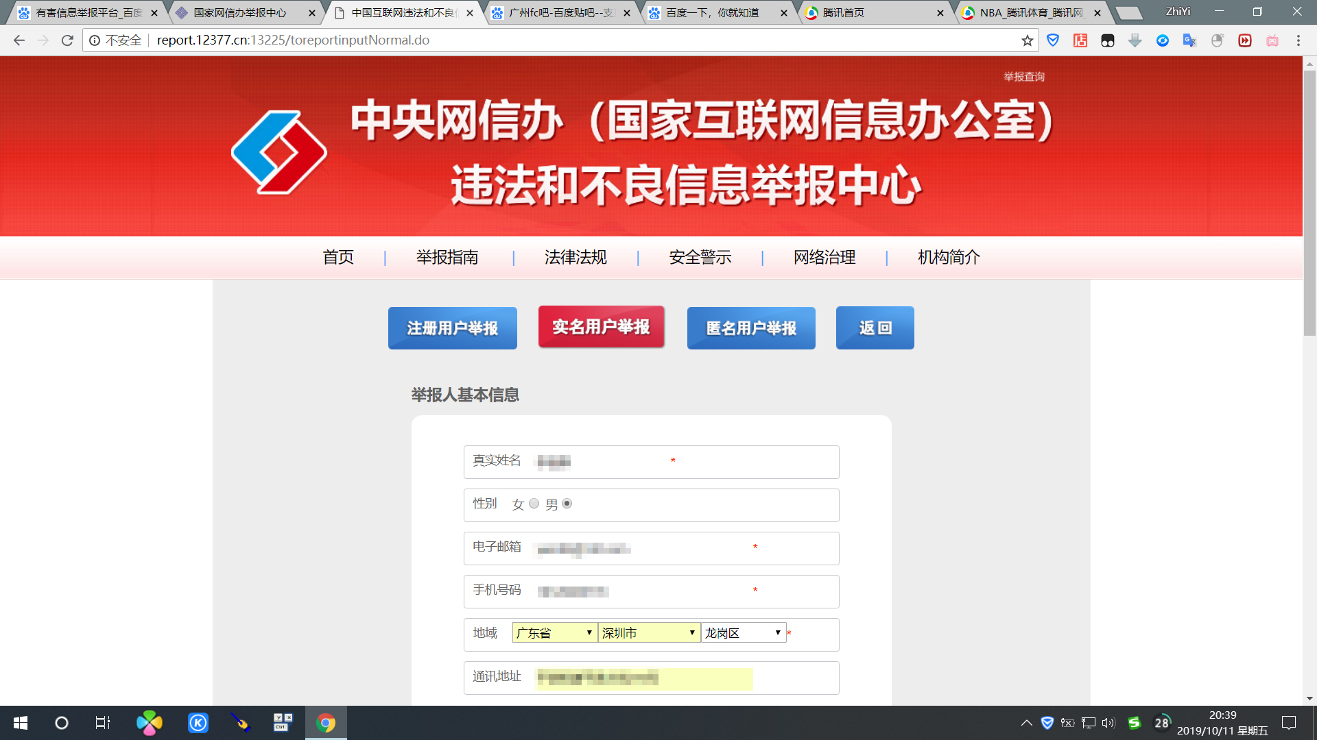Screen dimensions: 1317x740
Task: Open the Windows Start menu
Action: tap(21, 723)
